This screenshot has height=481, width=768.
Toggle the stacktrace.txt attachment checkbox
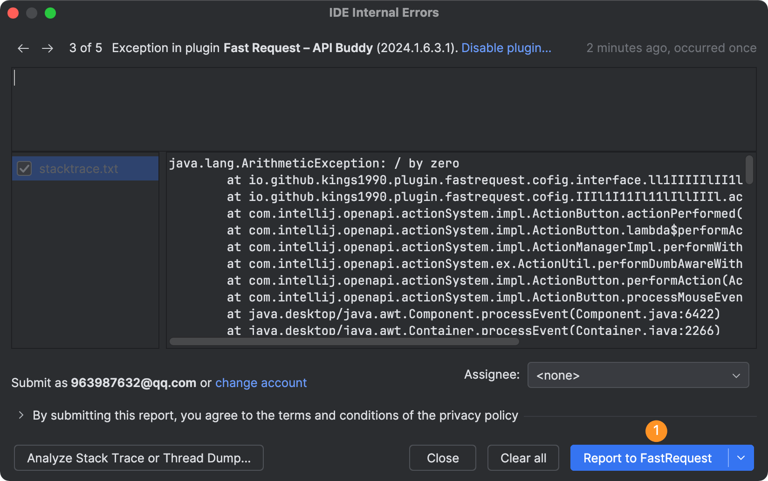point(24,168)
